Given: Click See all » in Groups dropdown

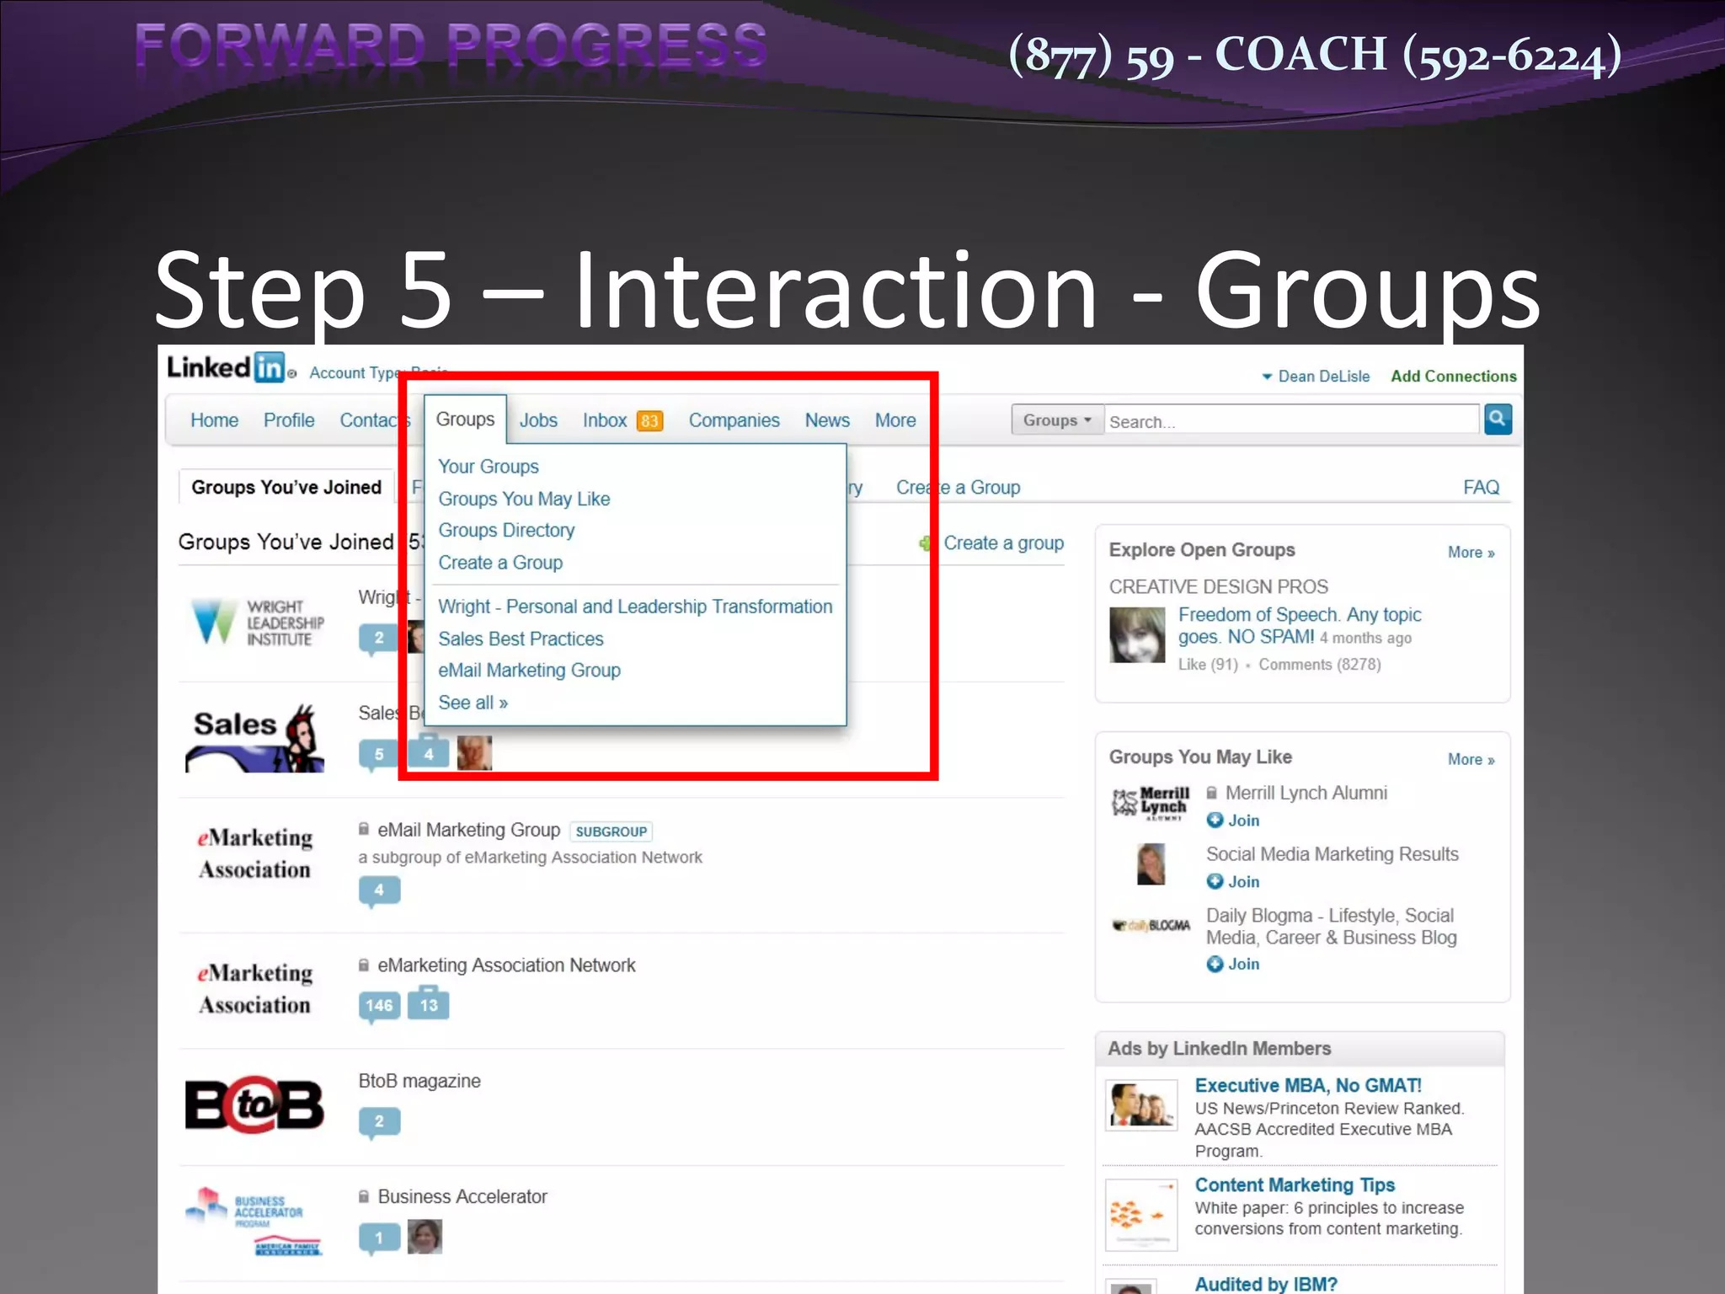Looking at the screenshot, I should coord(473,703).
